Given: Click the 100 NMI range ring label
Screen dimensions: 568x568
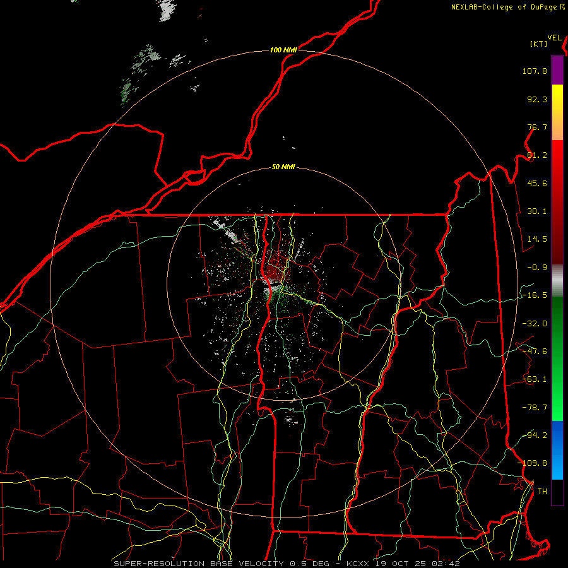Looking at the screenshot, I should tap(283, 50).
